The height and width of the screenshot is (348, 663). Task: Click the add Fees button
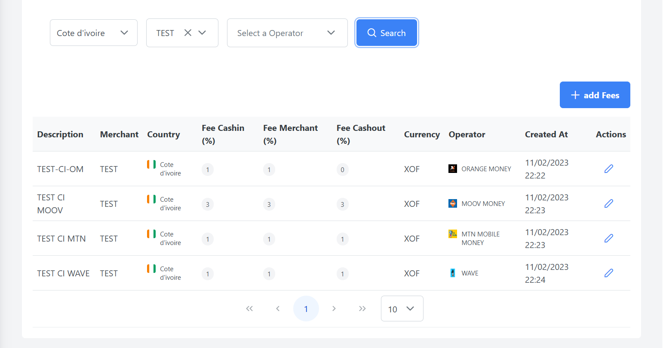tap(595, 95)
